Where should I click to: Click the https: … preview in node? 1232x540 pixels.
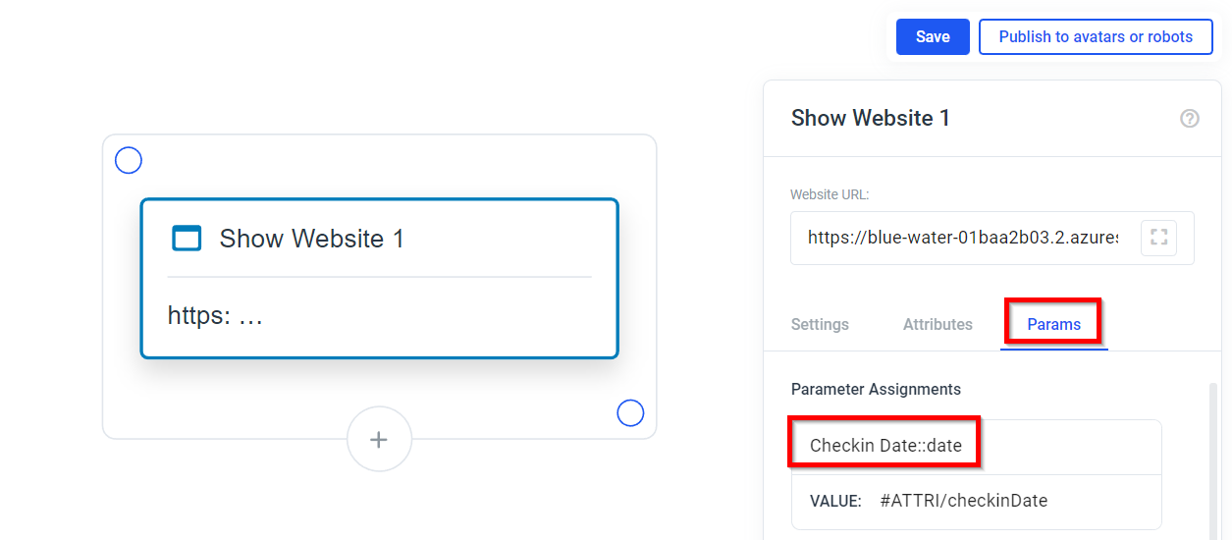pos(216,316)
